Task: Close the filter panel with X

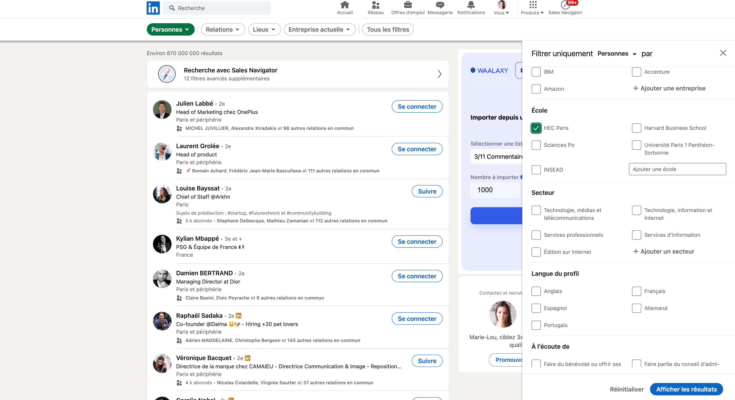Action: [723, 53]
